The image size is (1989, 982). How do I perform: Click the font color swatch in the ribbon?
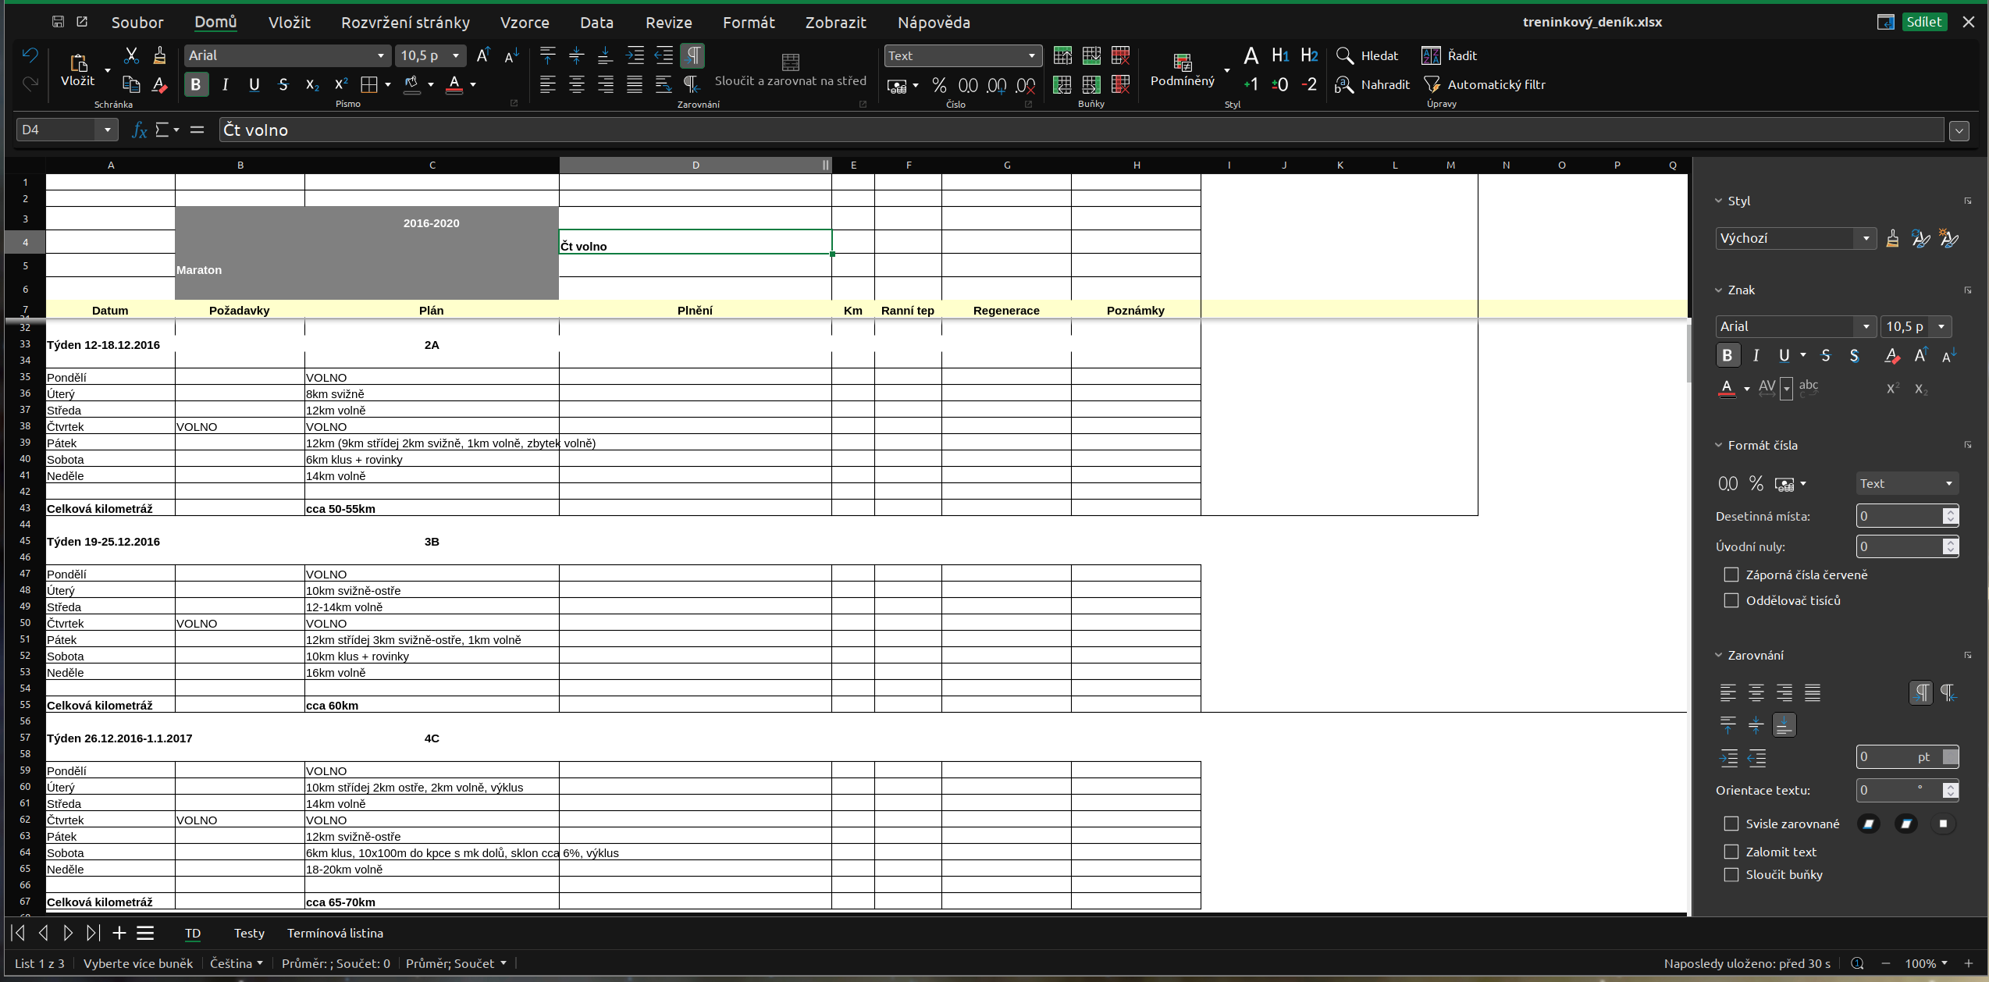pos(454,84)
